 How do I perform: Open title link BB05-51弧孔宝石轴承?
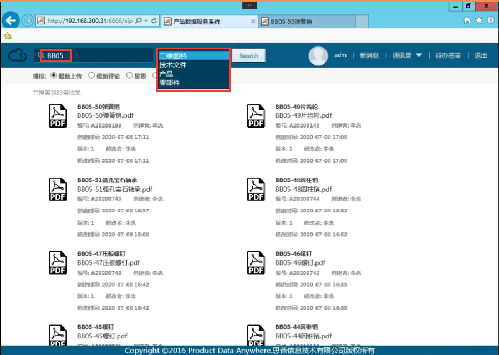pyautogui.click(x=107, y=180)
